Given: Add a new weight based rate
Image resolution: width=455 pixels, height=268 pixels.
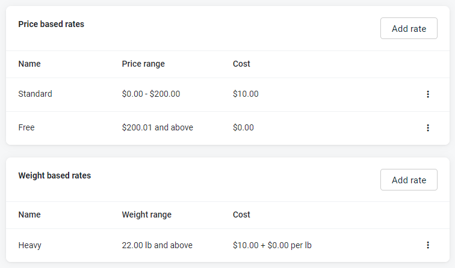Looking at the screenshot, I should tap(409, 180).
